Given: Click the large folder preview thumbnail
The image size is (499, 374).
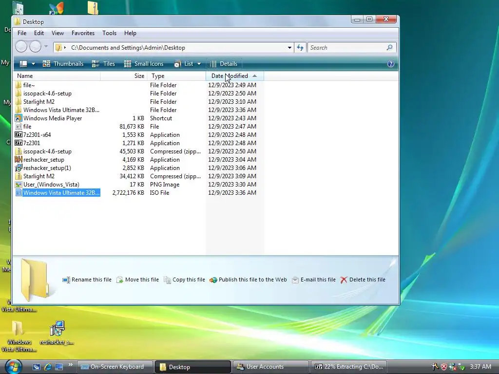Looking at the screenshot, I should (35, 280).
